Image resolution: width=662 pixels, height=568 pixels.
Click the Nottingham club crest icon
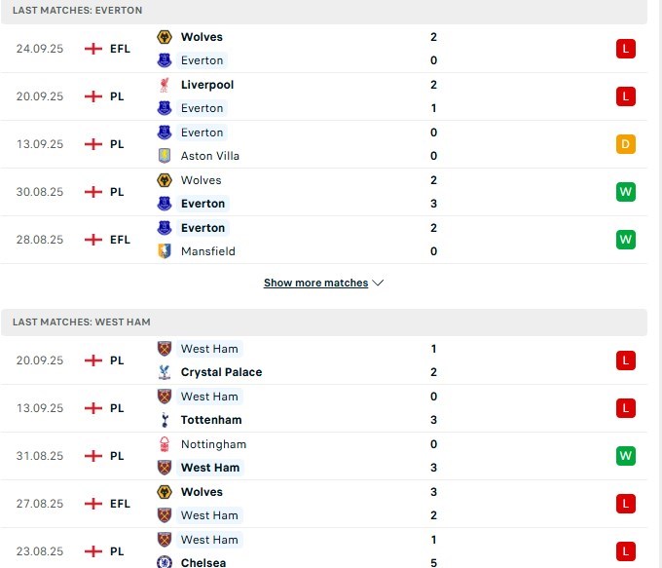click(x=165, y=444)
